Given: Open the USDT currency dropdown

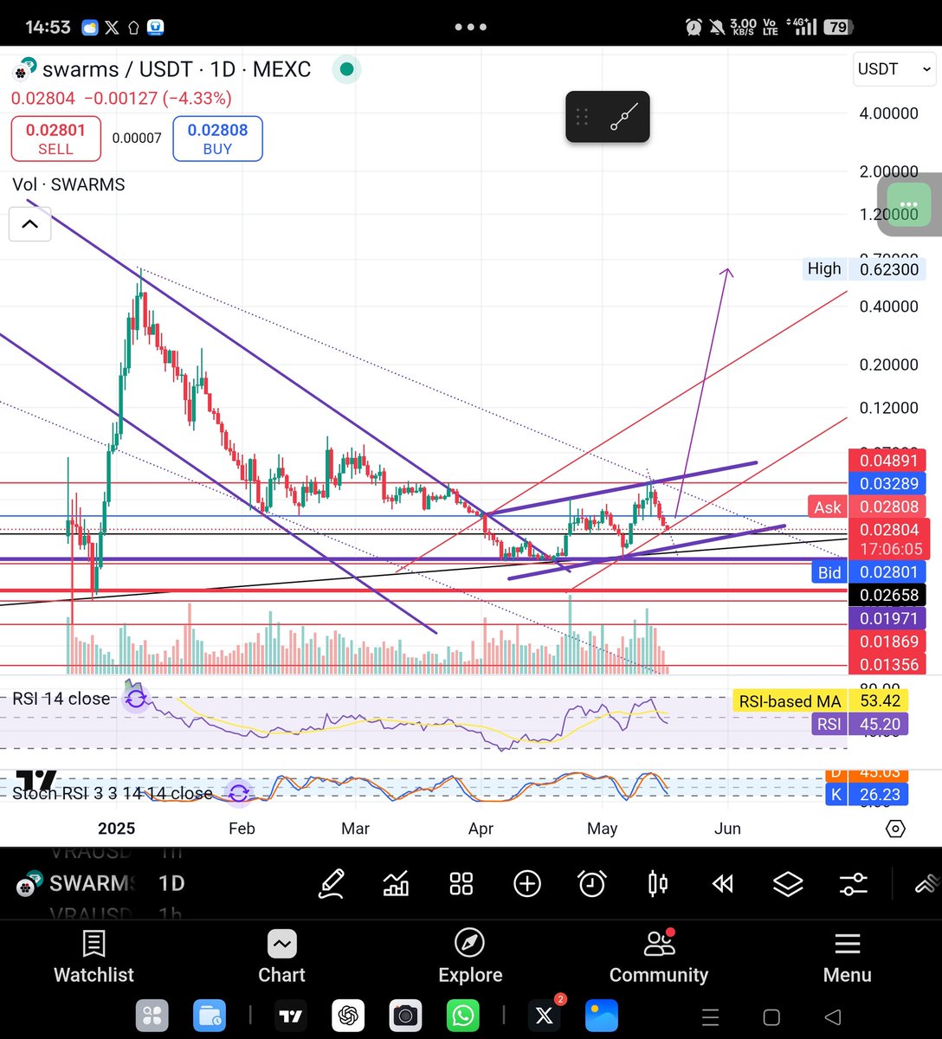Looking at the screenshot, I should tap(895, 68).
